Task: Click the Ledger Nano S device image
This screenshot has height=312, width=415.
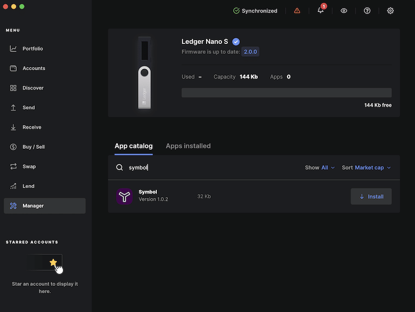Action: tap(144, 73)
